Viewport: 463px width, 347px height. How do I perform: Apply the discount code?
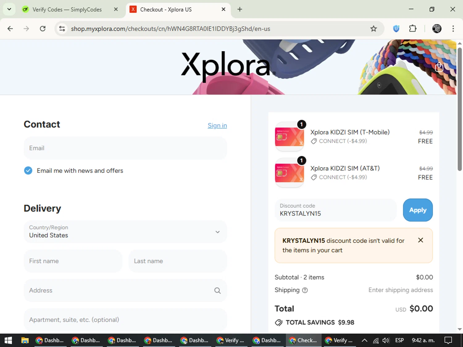pyautogui.click(x=418, y=210)
